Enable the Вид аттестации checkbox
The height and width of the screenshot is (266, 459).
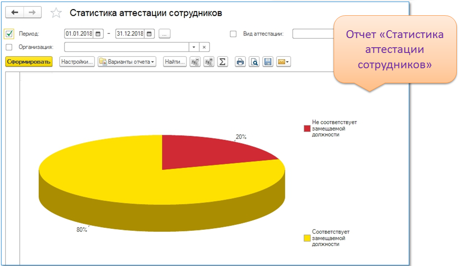pyautogui.click(x=233, y=34)
